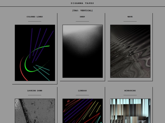View the Looking Down concrete texture thumbnail
Screen dimensions: 165x123
click(x=35, y=111)
